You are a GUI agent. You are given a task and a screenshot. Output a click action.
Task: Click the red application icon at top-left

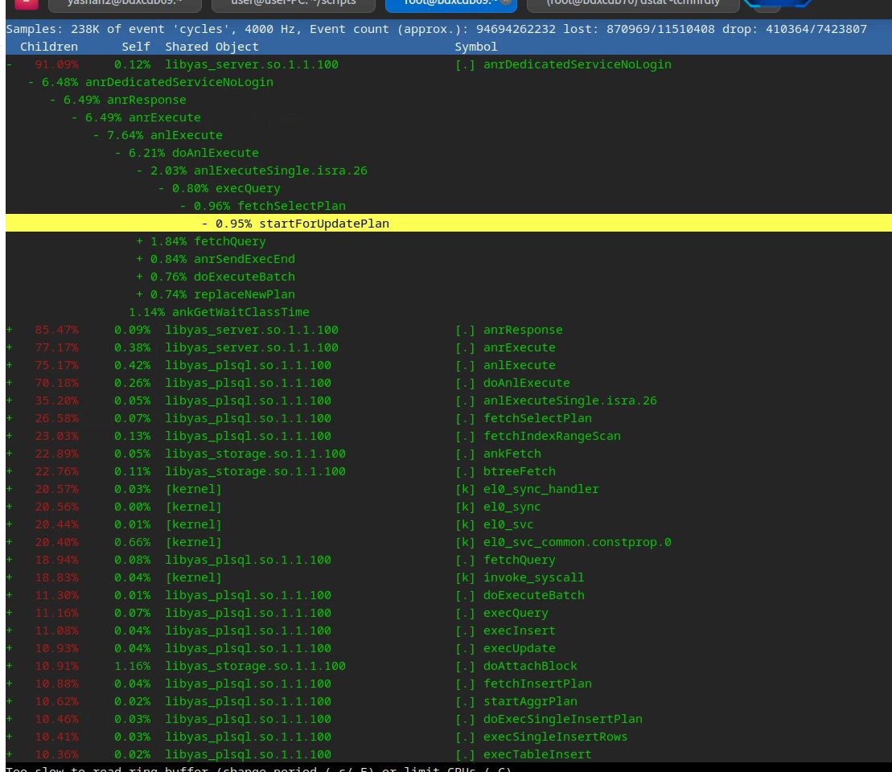[x=27, y=3]
